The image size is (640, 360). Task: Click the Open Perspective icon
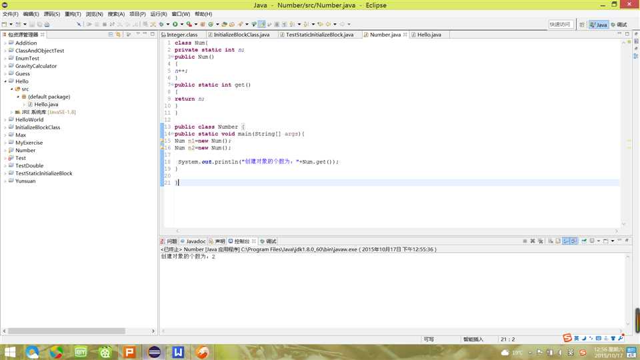pos(581,25)
